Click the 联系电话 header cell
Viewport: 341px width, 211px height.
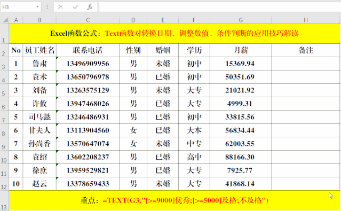(88, 50)
